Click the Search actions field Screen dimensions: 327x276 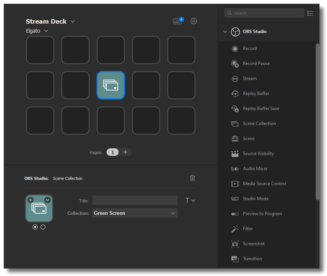point(264,13)
